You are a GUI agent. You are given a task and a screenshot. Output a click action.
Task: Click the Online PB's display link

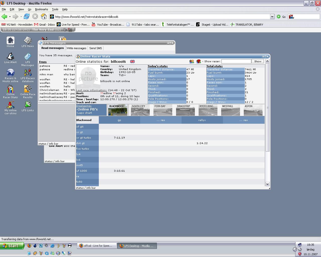pos(87,109)
